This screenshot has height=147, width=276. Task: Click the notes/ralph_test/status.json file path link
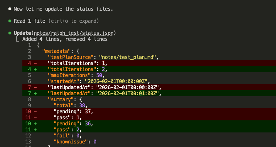coord(74,33)
